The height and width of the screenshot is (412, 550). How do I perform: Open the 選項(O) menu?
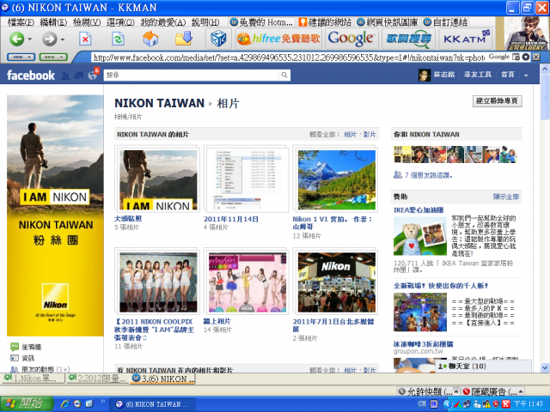[120, 22]
